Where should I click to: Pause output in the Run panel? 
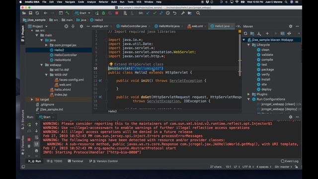(x=29, y=146)
